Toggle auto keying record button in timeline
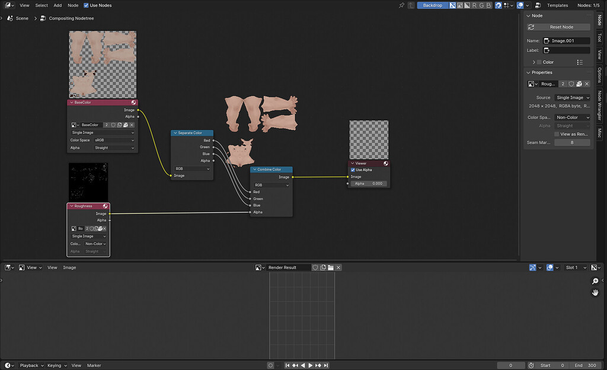The width and height of the screenshot is (607, 370). [270, 365]
